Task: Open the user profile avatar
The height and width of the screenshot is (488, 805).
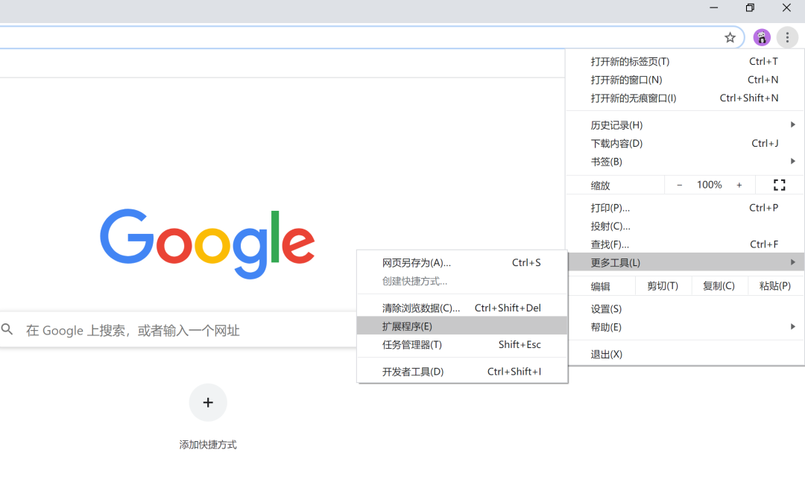Action: 761,37
